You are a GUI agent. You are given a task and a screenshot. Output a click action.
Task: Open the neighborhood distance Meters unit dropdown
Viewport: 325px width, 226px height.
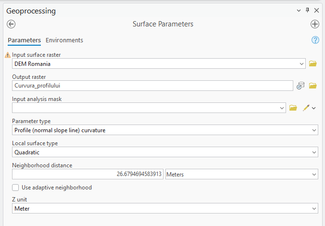pos(314,174)
